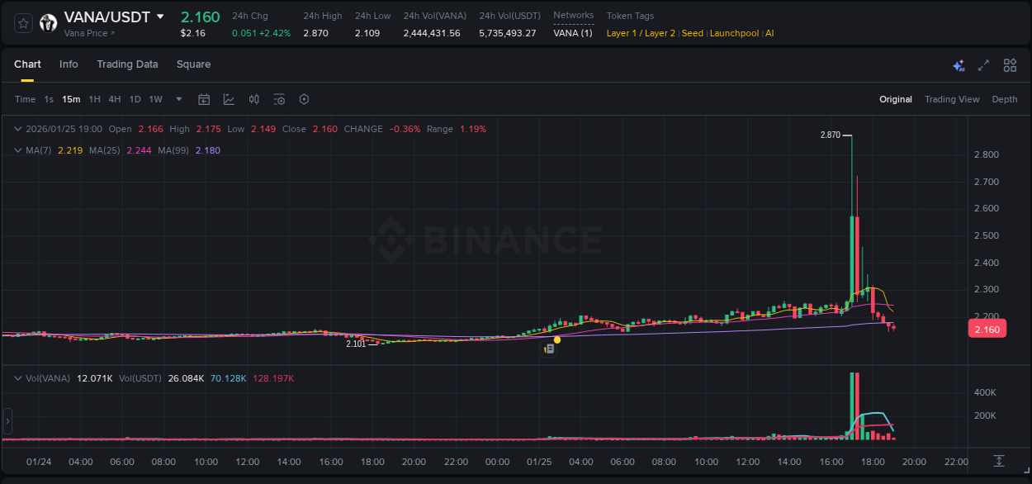This screenshot has width=1032, height=484.
Task: Open the extra timeframe intervals dropdown
Action: tap(178, 99)
